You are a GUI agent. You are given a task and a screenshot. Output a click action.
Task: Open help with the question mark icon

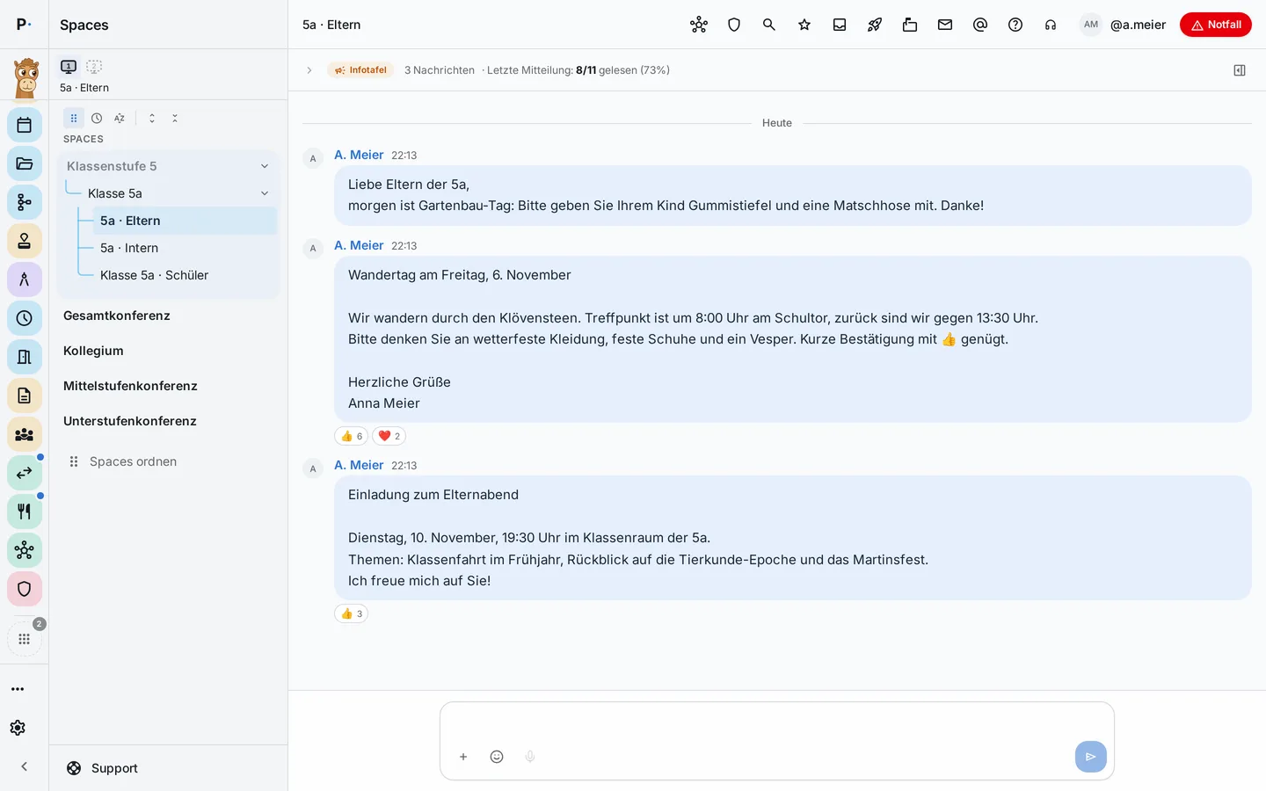pyautogui.click(x=1015, y=25)
